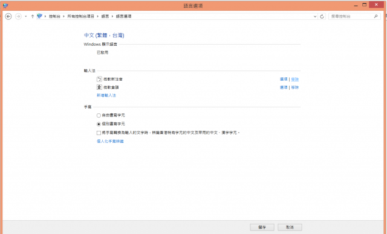Viewport: 387px width, 234px height.
Task: Maximize the 語言選項 window
Action: [365, 5]
